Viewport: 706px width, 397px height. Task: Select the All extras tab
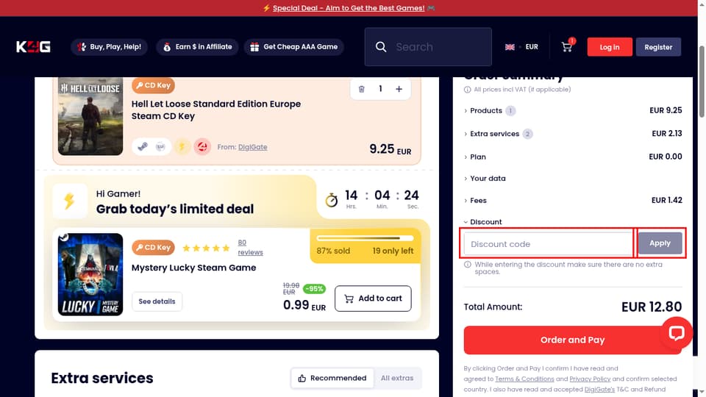point(397,378)
